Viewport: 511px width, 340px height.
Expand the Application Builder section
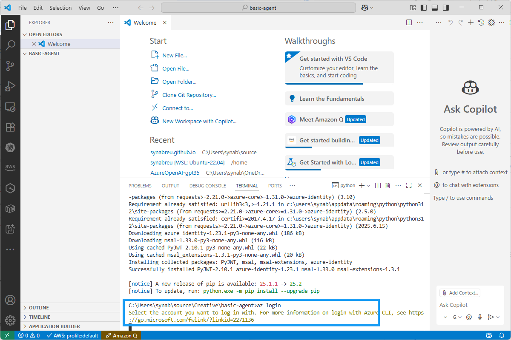point(70,326)
